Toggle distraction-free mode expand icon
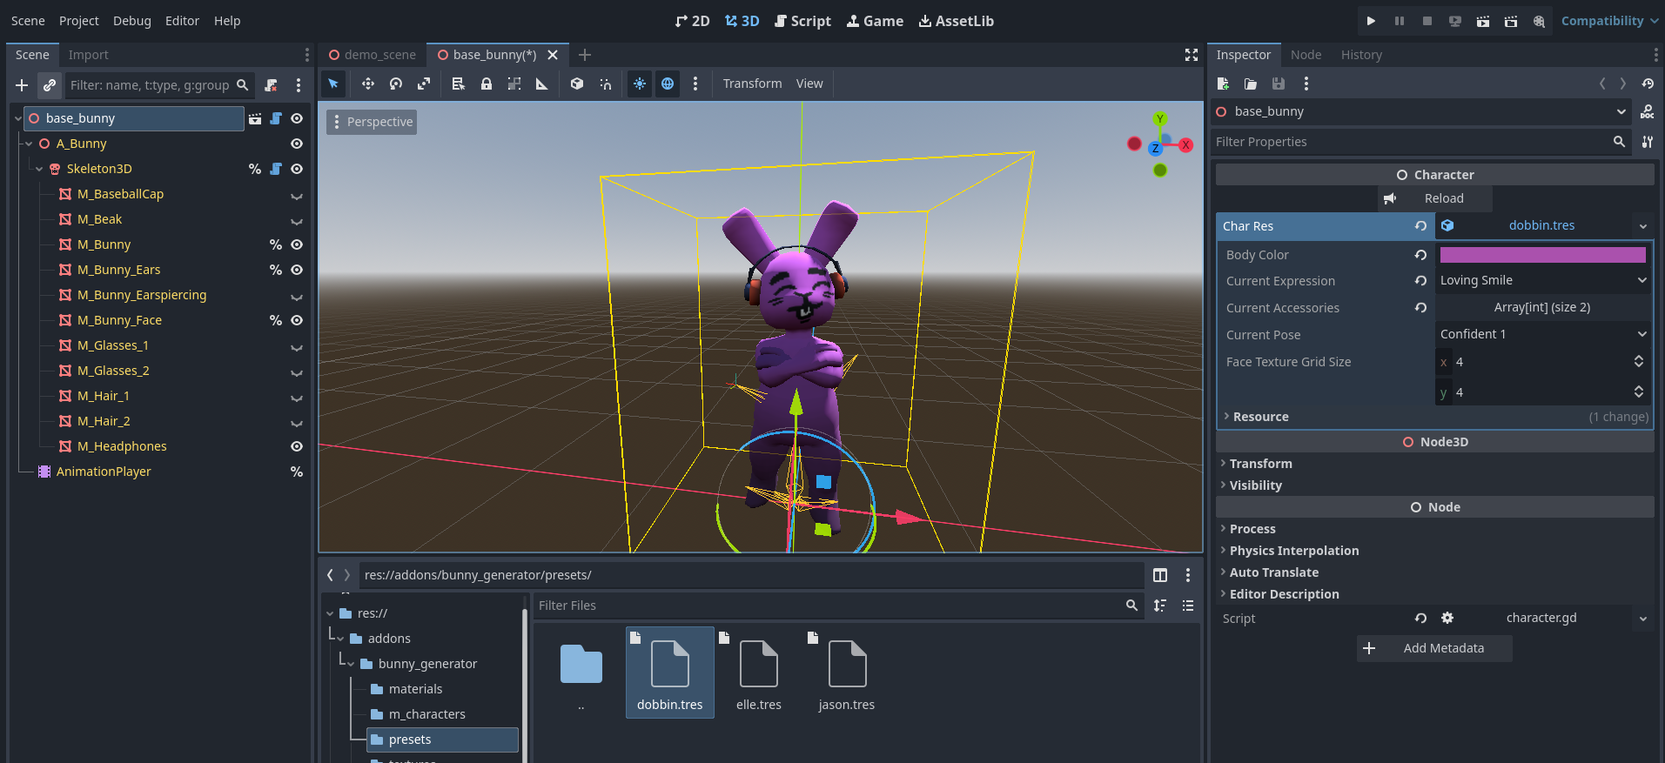 [x=1192, y=55]
